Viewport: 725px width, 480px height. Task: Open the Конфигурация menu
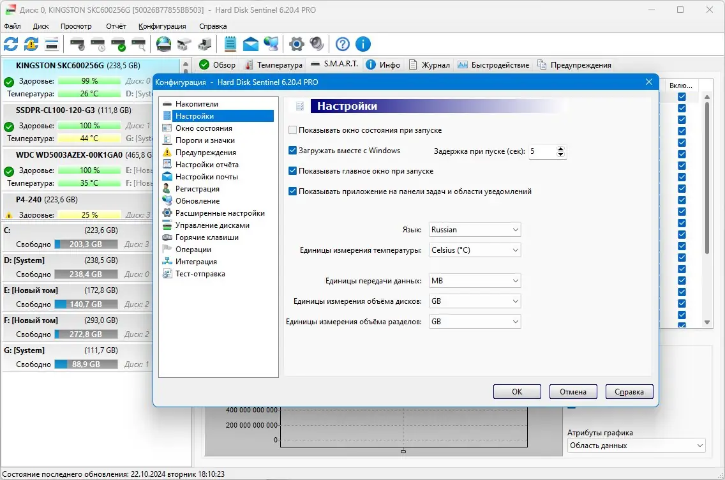coord(162,26)
